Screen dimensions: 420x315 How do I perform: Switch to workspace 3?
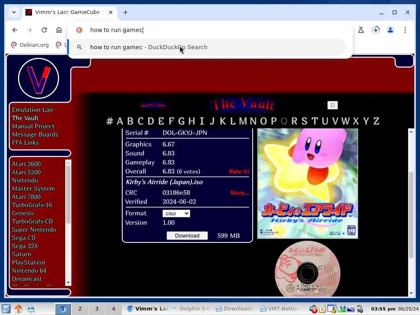(97, 309)
